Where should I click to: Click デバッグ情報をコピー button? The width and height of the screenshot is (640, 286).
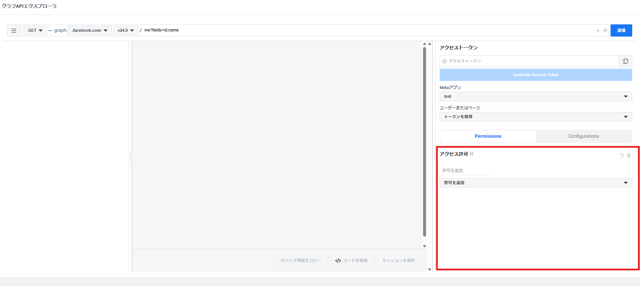tap(301, 261)
